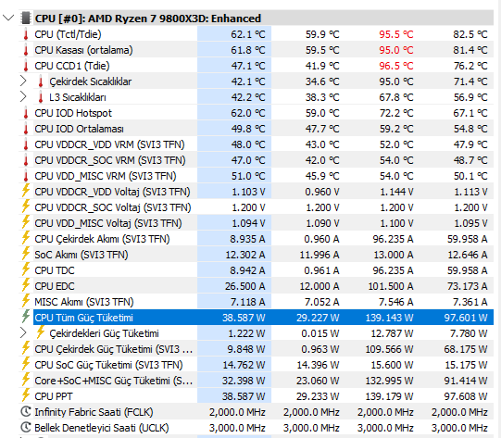Click the 72.2 °C IOD Hotspot maximum
The width and height of the screenshot is (501, 438).
coord(395,113)
